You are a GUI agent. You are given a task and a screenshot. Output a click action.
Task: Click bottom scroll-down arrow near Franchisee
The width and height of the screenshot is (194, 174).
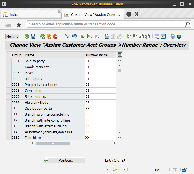(x=120, y=138)
